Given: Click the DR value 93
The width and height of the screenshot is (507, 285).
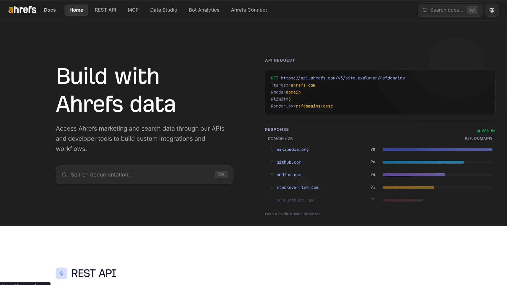Looking at the screenshot, I should tap(373, 187).
